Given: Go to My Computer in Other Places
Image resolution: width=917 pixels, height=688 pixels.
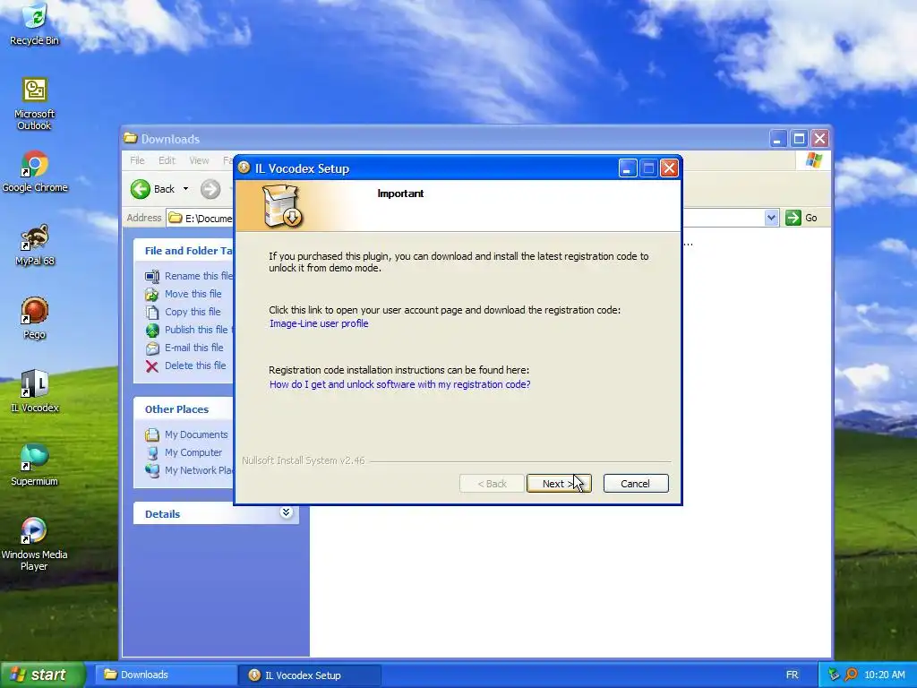Looking at the screenshot, I should 193,452.
